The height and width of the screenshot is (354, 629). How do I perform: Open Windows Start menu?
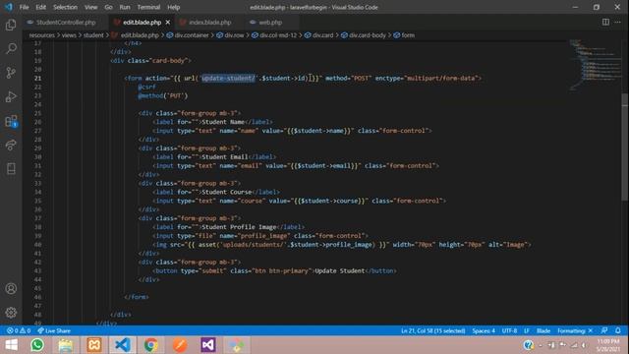pyautogui.click(x=11, y=345)
